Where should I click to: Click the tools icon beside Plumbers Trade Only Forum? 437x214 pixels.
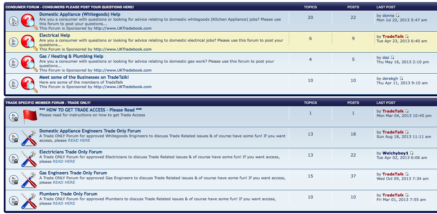(x=29, y=201)
